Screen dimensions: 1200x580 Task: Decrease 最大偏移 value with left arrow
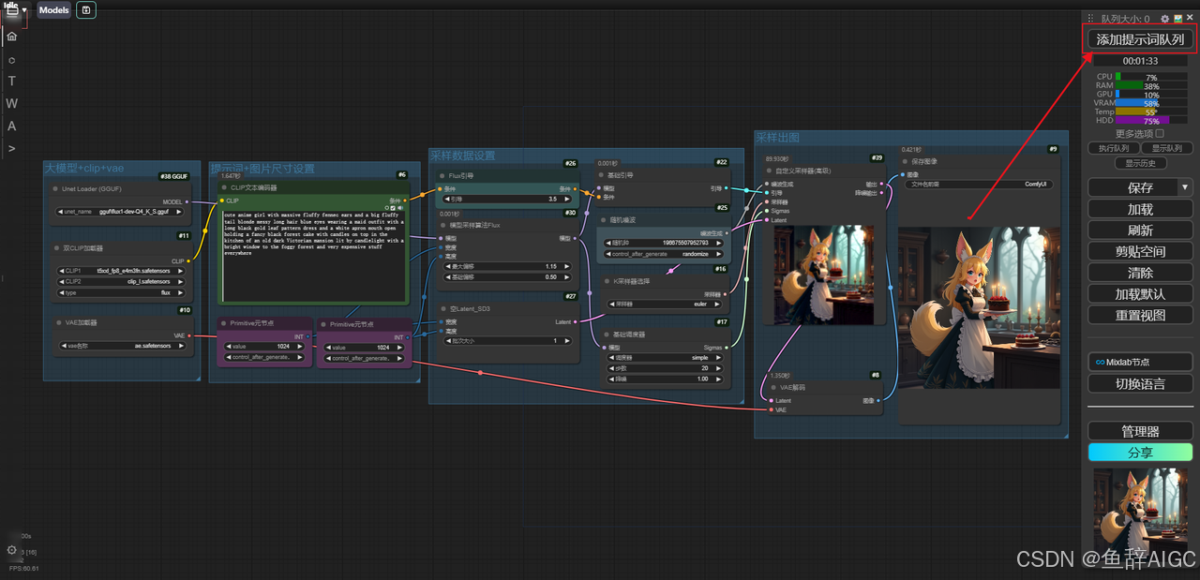446,267
